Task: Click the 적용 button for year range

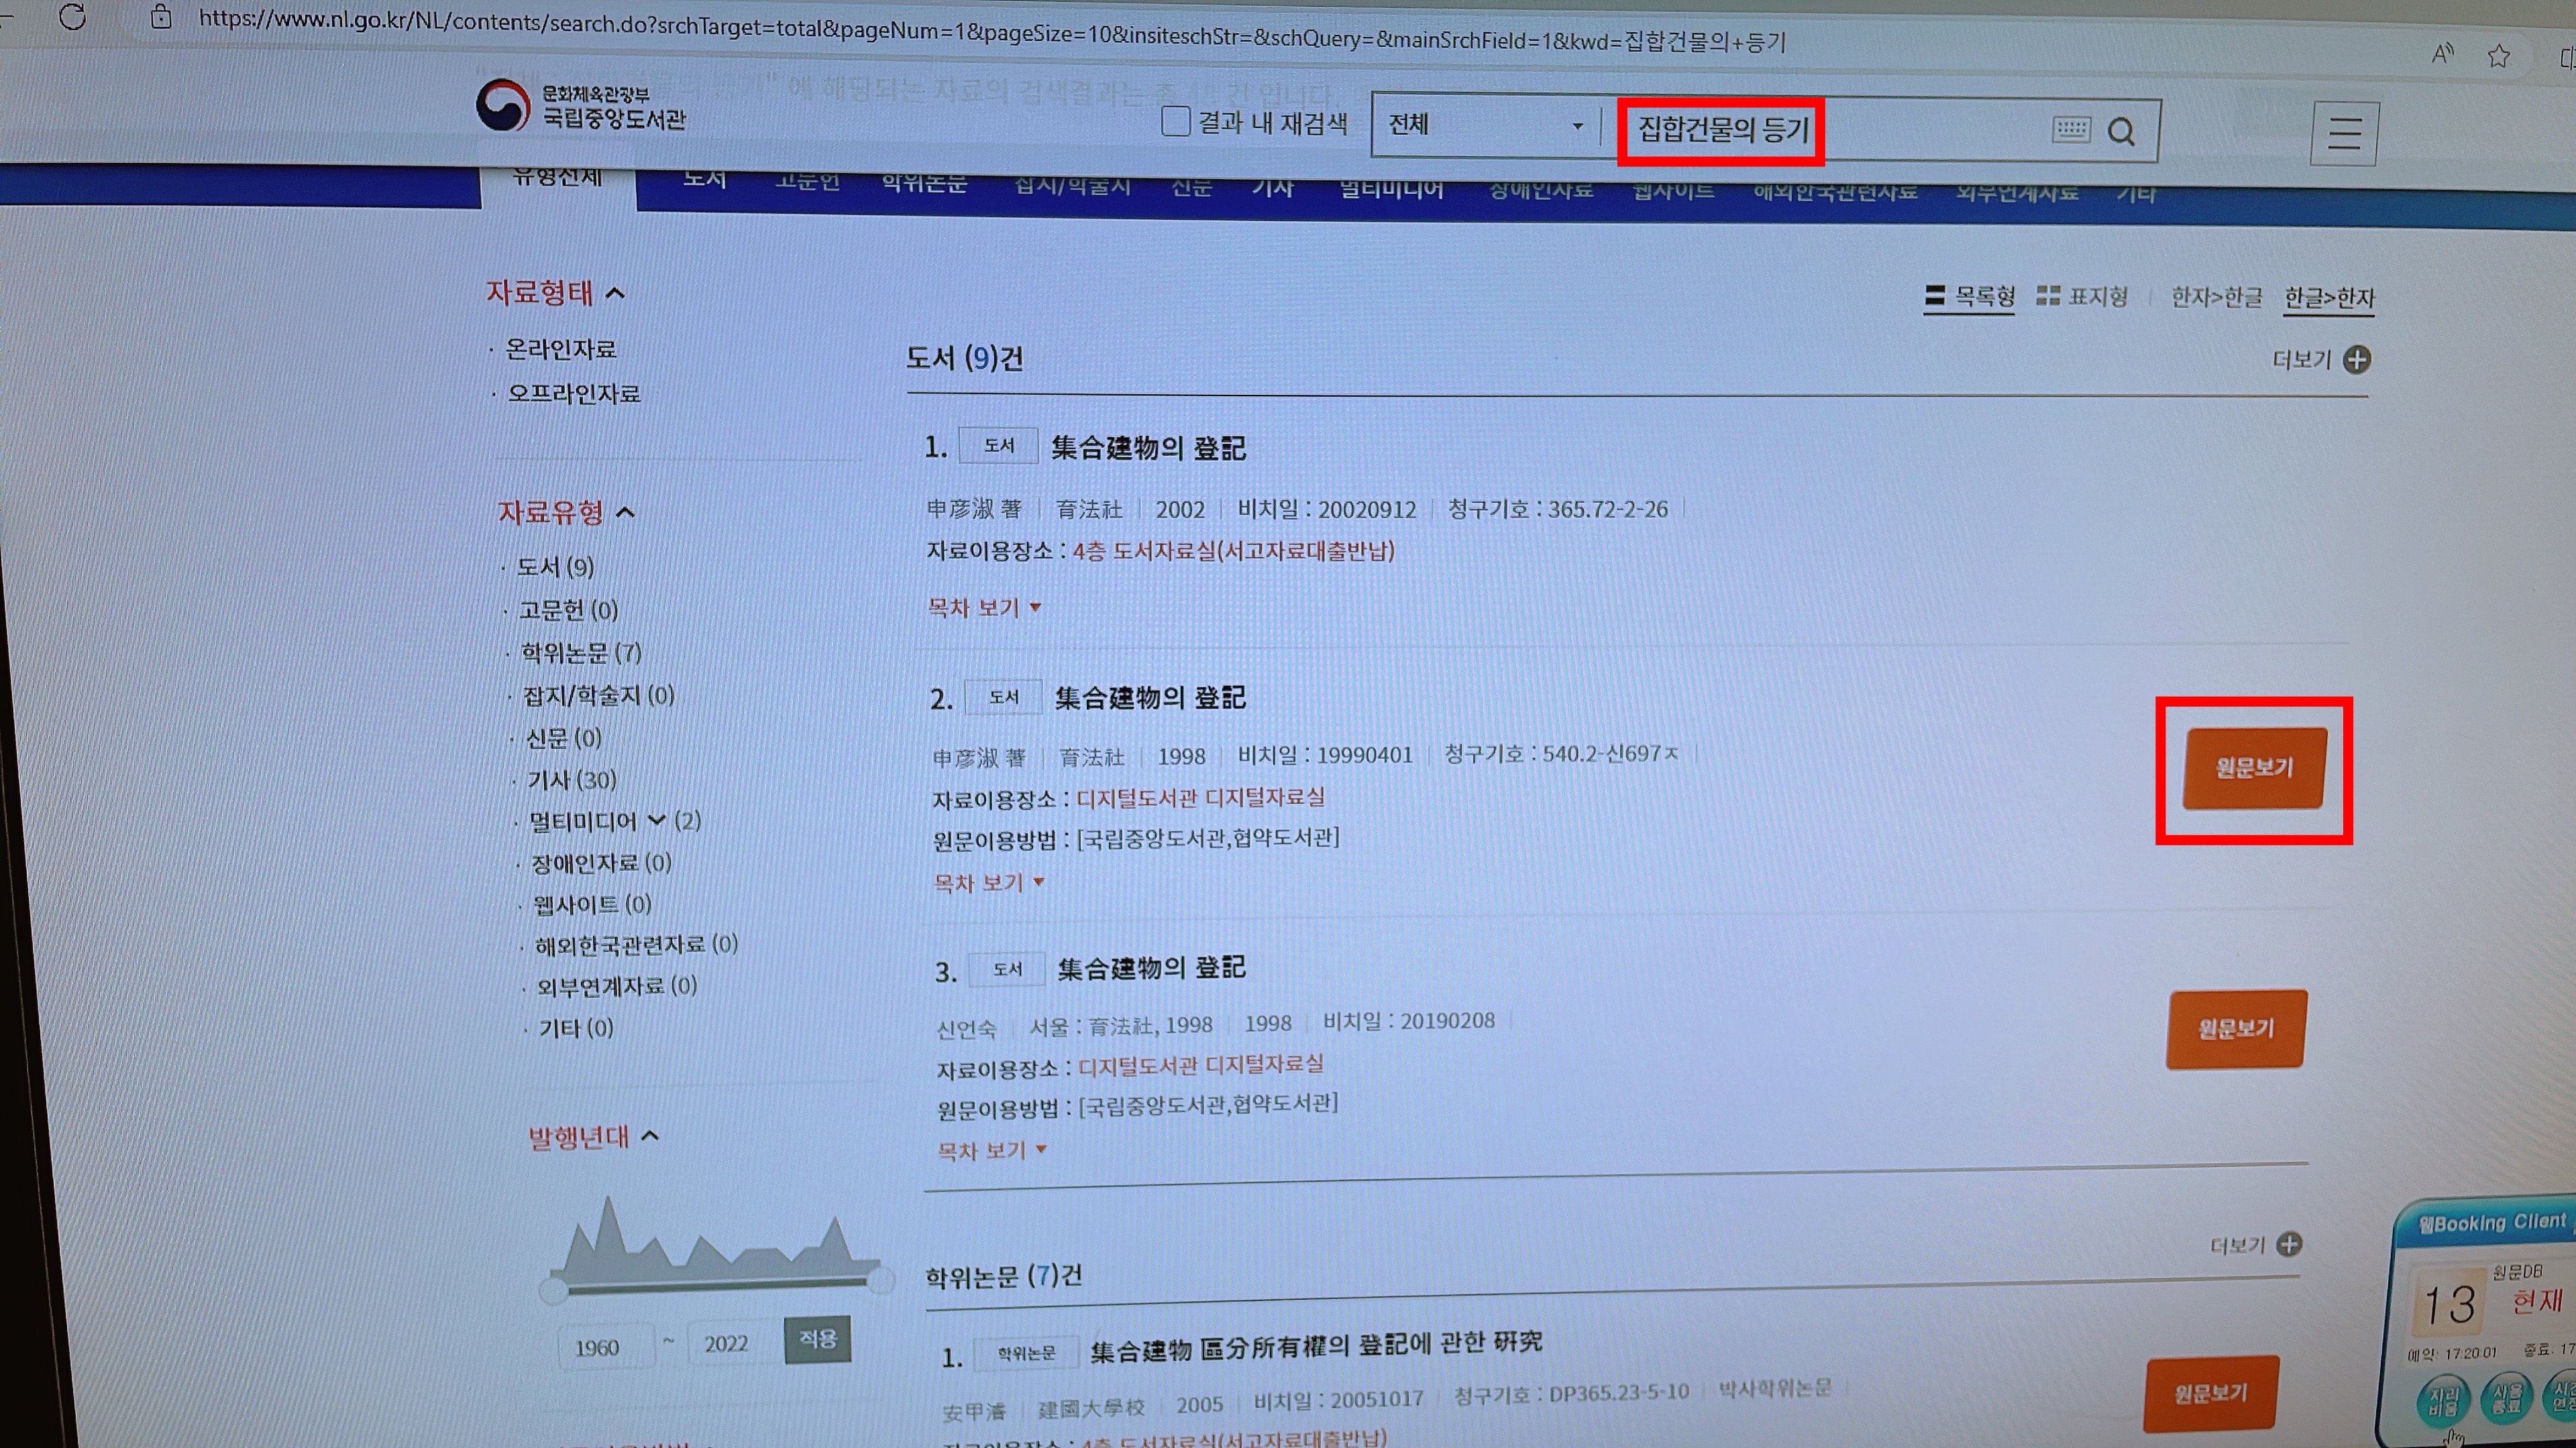Action: [817, 1339]
